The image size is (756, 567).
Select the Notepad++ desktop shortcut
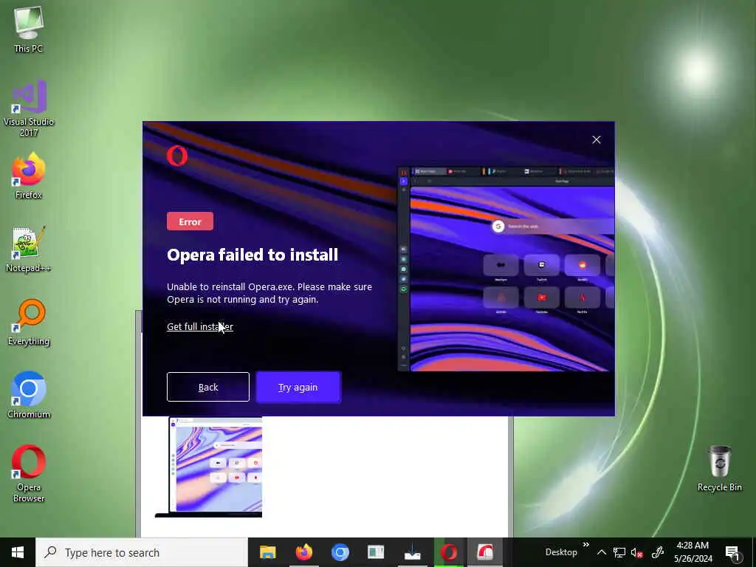click(29, 249)
